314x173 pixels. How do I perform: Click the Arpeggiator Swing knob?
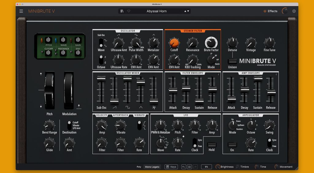tap(269, 125)
